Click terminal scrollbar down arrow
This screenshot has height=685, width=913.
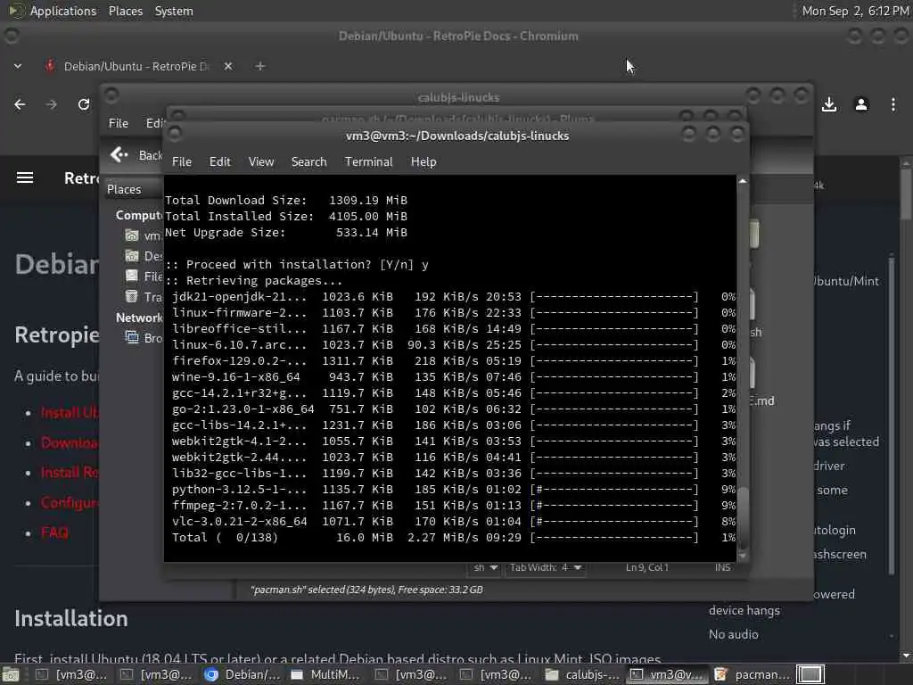[x=743, y=556]
